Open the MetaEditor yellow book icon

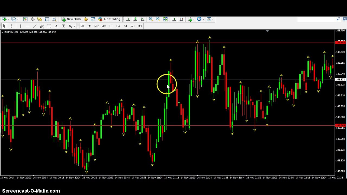tap(86, 19)
